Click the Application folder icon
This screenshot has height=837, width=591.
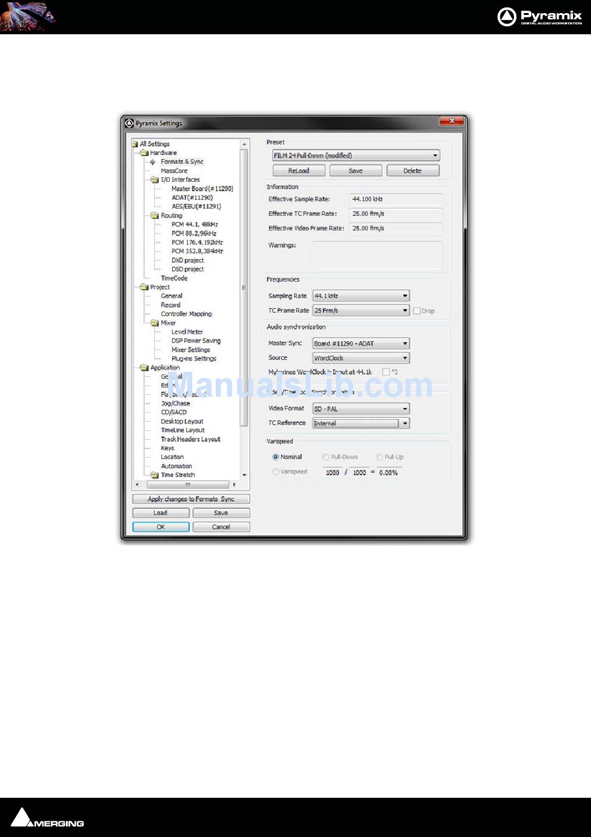144,368
